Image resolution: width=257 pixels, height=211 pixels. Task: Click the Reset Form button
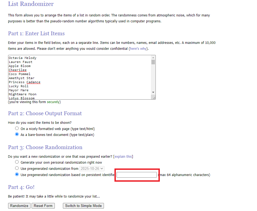tap(43, 206)
